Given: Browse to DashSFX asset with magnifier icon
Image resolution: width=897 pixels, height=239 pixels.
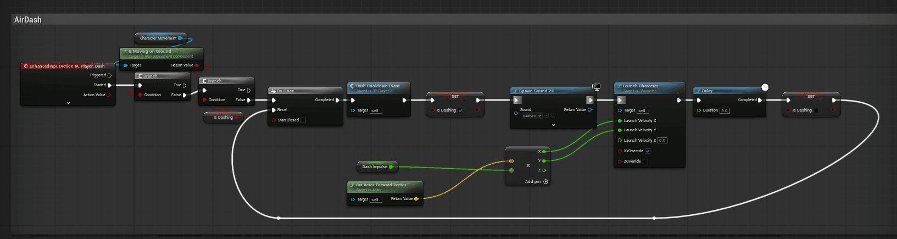Looking at the screenshot, I should pos(553,116).
